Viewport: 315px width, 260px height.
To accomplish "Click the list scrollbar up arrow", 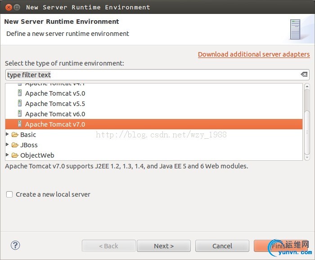I will tap(307, 86).
